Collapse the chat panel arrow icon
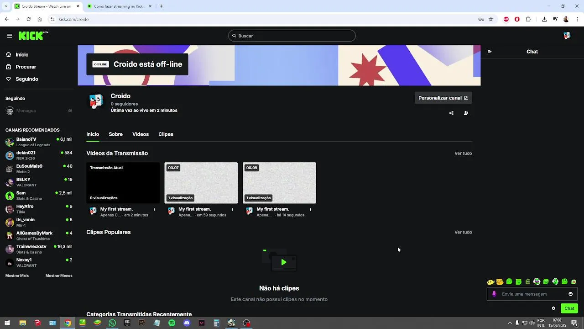This screenshot has width=584, height=329. coord(490,52)
